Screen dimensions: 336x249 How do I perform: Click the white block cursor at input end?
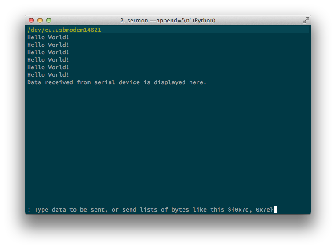(x=275, y=210)
